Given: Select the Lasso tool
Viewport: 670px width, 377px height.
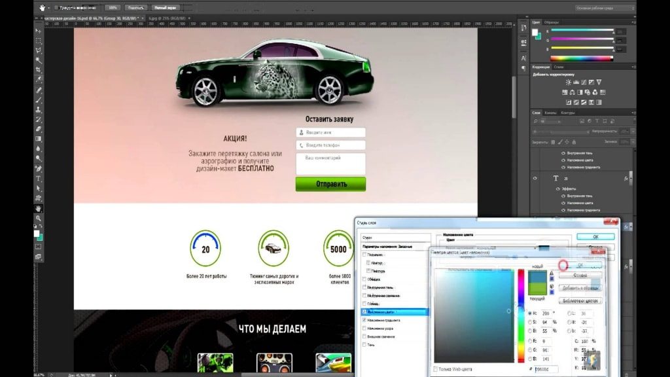Looking at the screenshot, I should point(39,50).
